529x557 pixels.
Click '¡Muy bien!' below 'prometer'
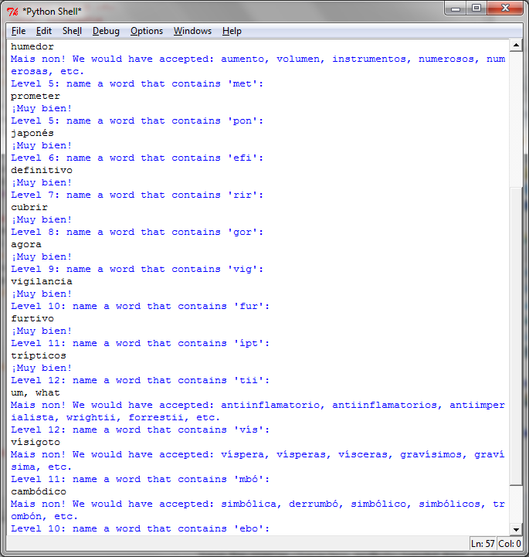pos(42,108)
